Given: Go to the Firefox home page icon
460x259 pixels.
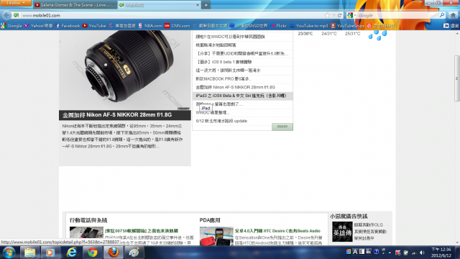Looking at the screenshot, I should pos(454,15).
